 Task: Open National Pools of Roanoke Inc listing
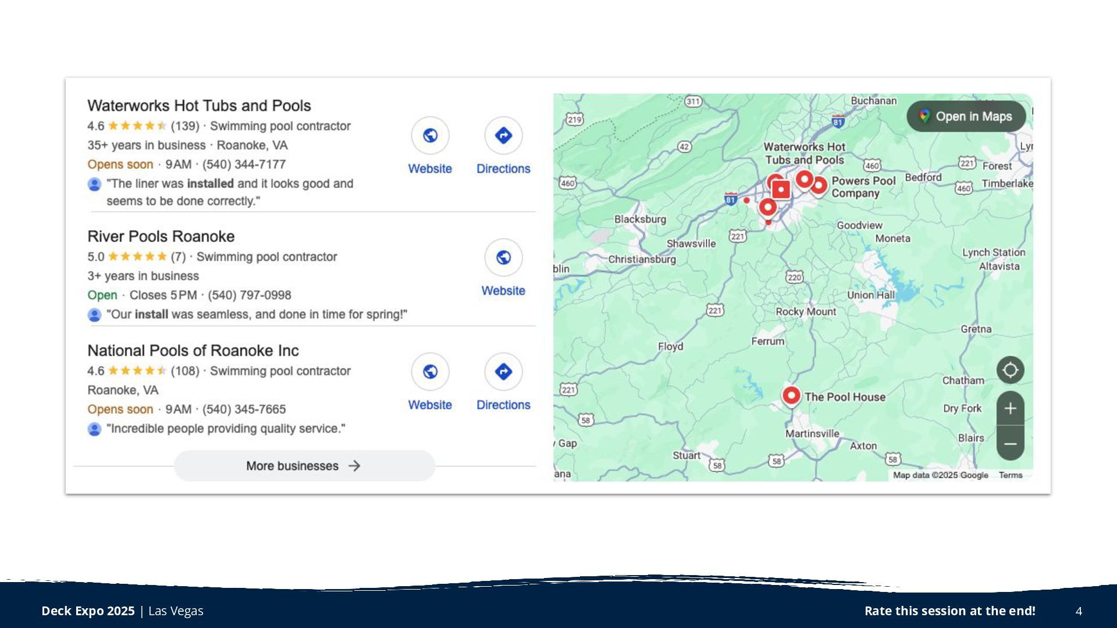[193, 351]
